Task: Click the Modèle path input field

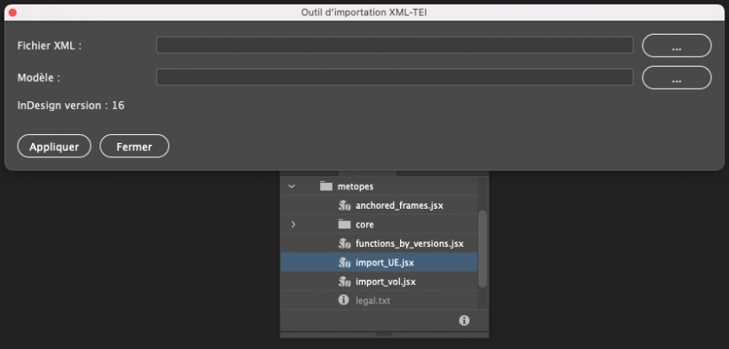Action: (x=395, y=77)
